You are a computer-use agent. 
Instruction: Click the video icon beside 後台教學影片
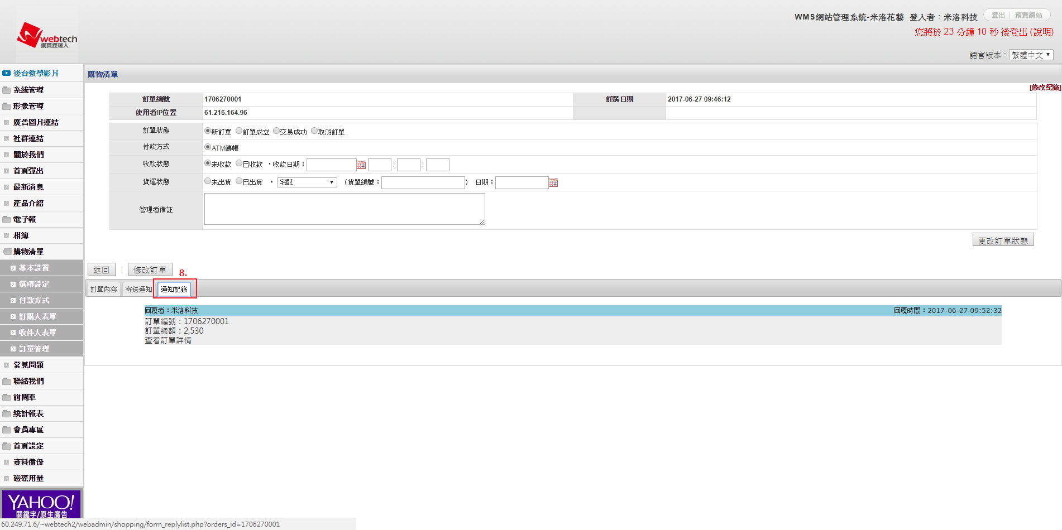7,73
